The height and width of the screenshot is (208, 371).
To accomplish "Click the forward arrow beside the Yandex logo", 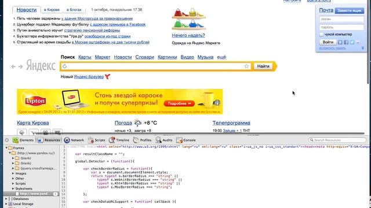I will click(x=21, y=67).
